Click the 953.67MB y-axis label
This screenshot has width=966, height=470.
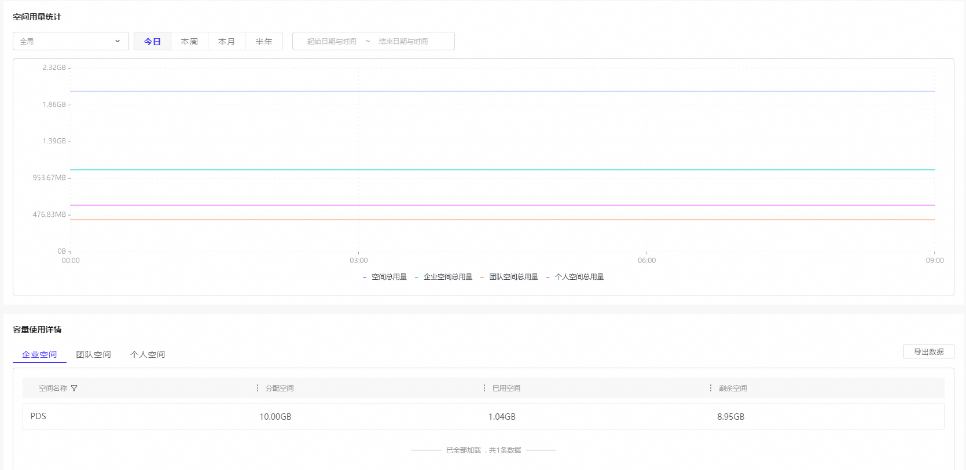[x=49, y=177]
